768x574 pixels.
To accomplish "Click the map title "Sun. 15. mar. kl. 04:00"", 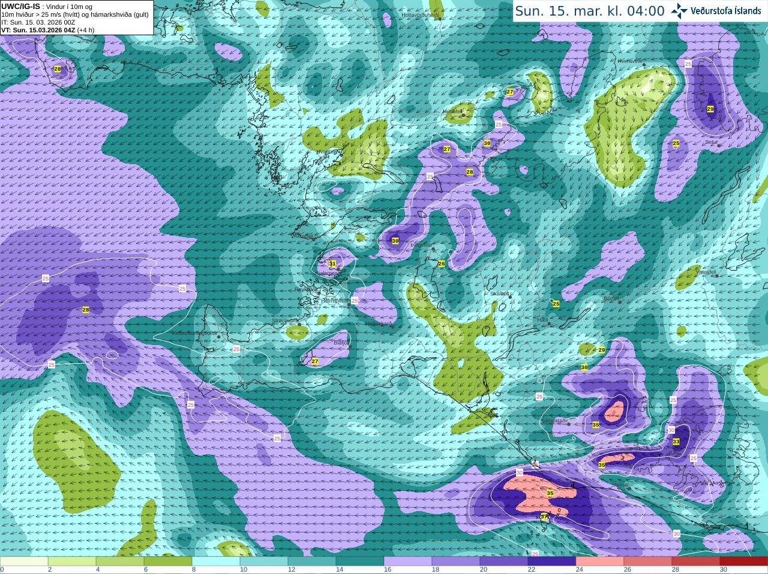I will click(x=590, y=11).
